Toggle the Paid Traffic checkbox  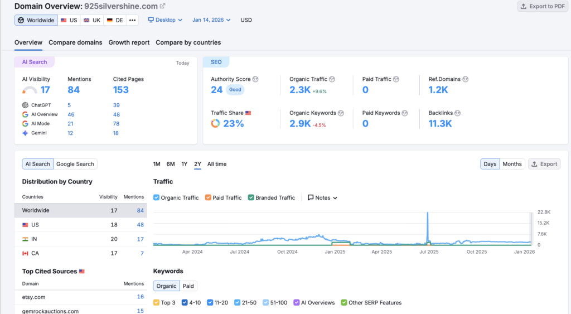[x=208, y=197]
